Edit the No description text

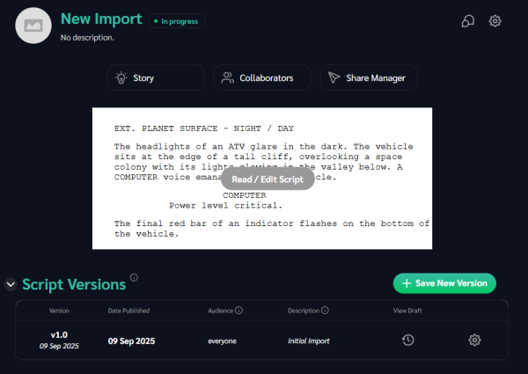[87, 38]
